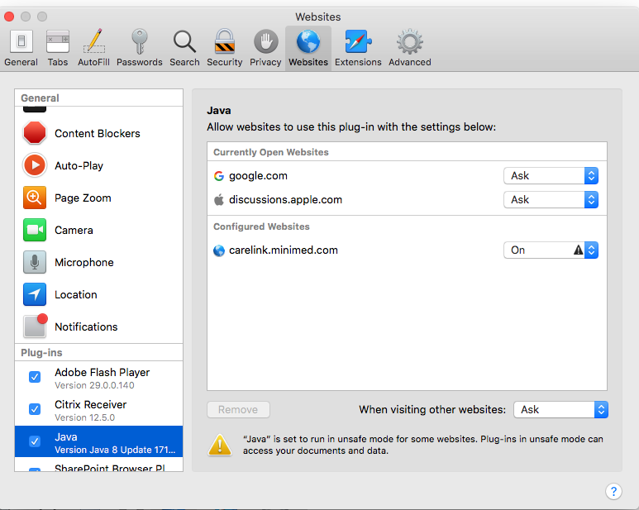The image size is (639, 510).
Task: Select the Microphone row label
Action: click(x=84, y=263)
